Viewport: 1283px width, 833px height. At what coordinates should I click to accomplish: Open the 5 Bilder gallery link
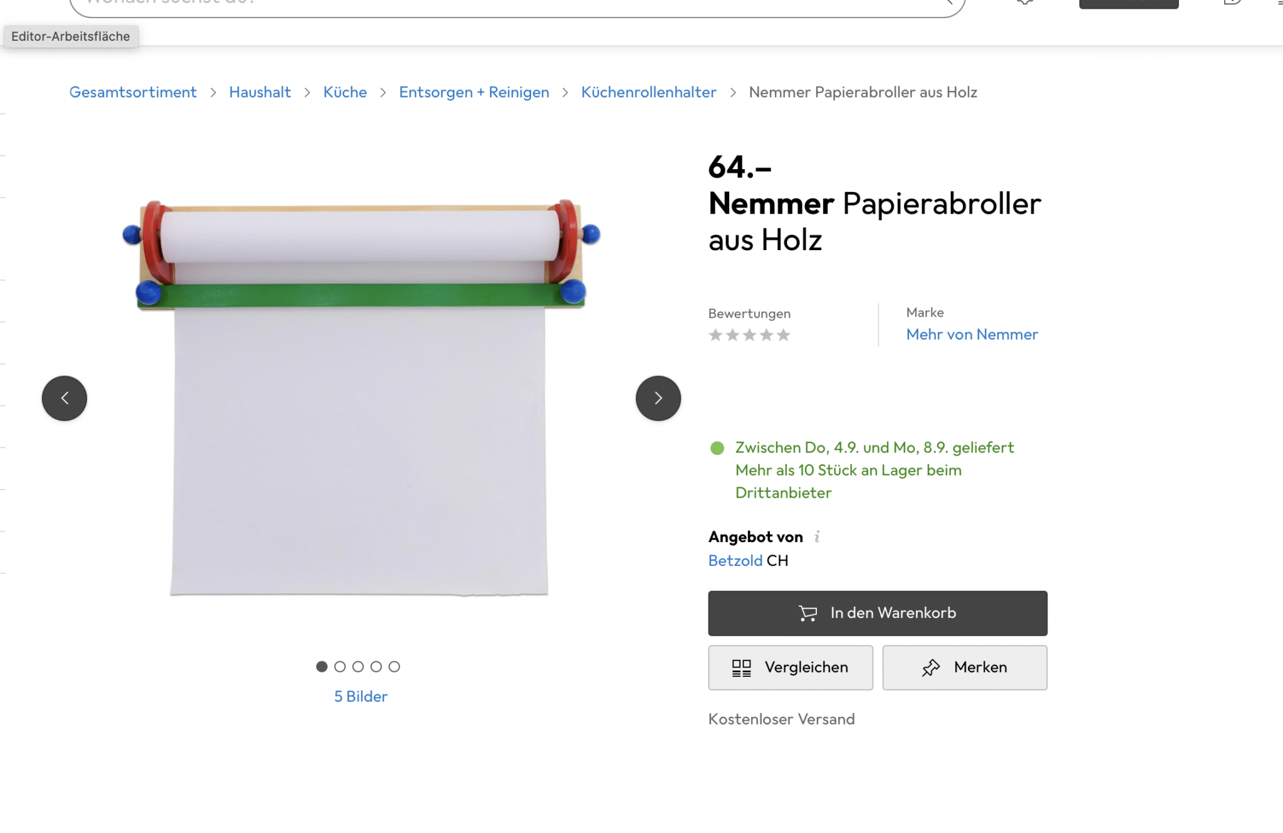point(361,696)
